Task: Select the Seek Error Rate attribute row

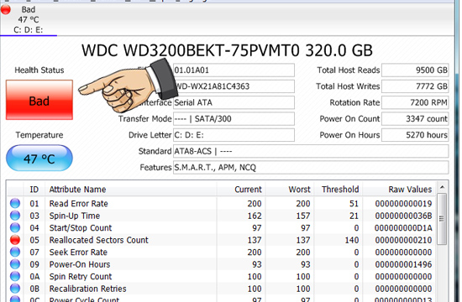Action: pyautogui.click(x=222, y=252)
